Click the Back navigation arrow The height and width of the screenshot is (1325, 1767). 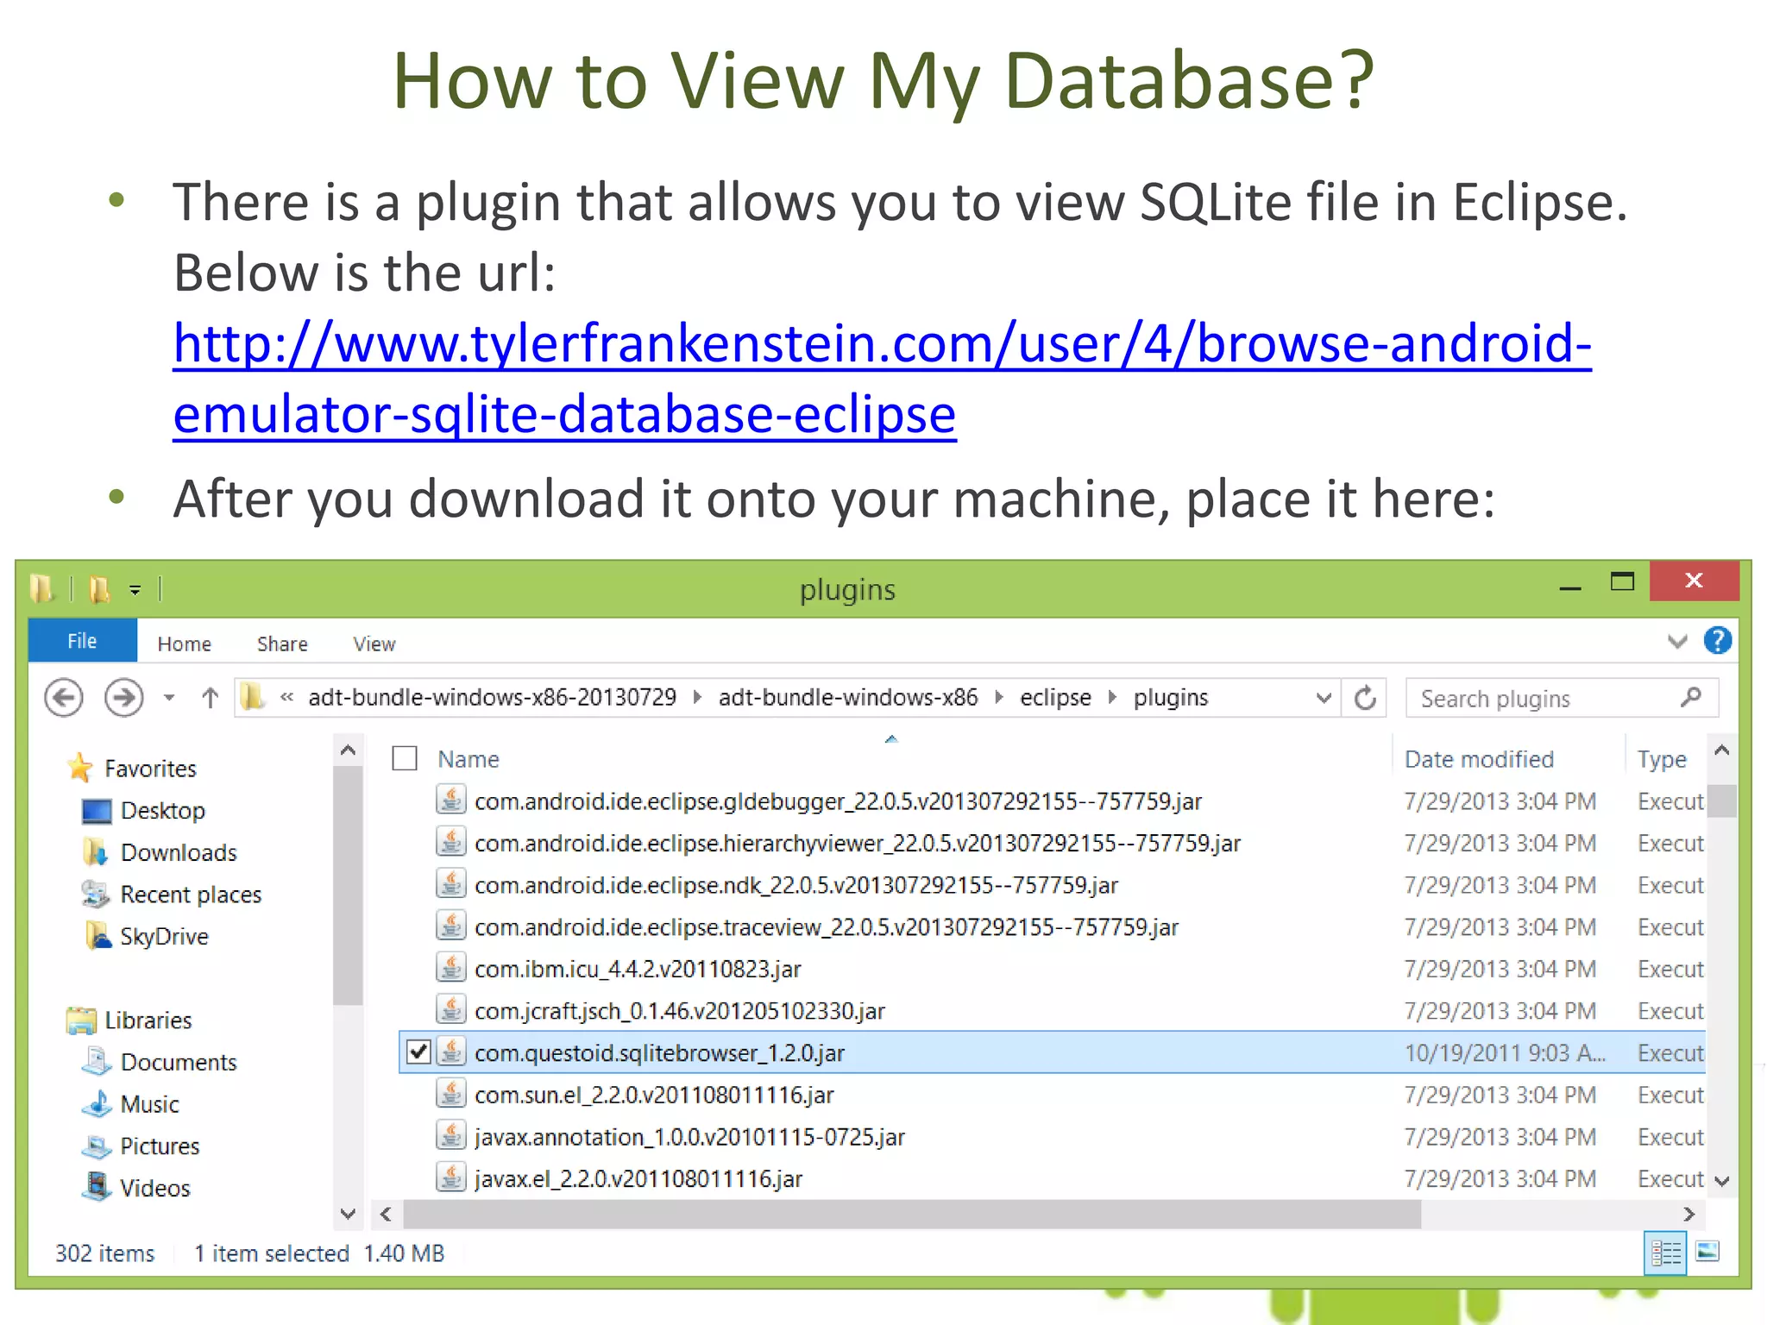64,698
